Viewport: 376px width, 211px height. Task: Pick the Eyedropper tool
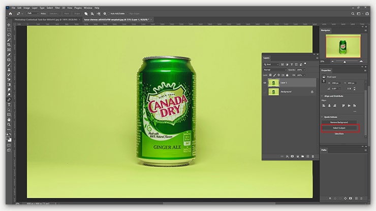(x=9, y=54)
